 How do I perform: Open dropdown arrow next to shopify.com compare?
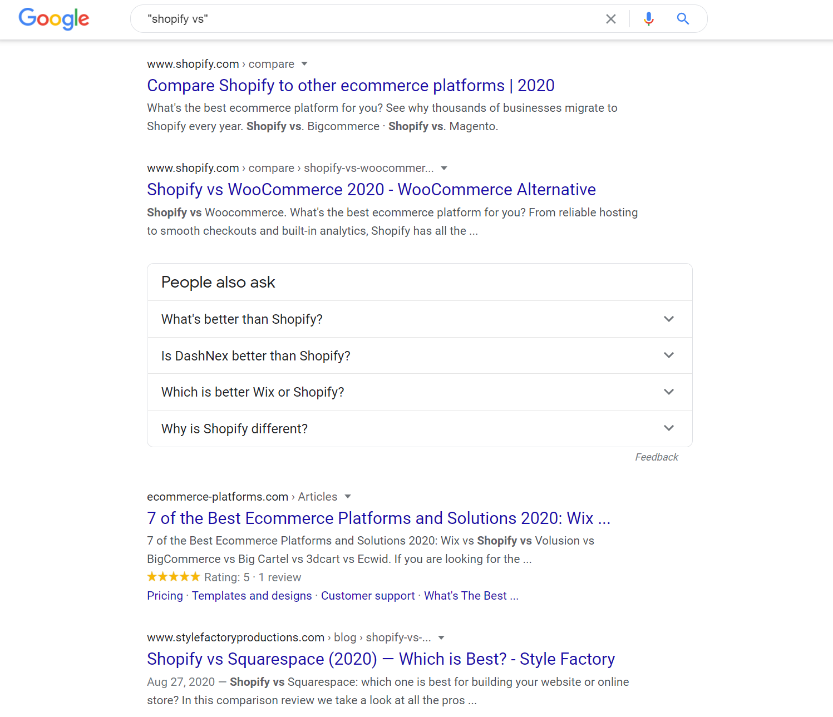(304, 64)
